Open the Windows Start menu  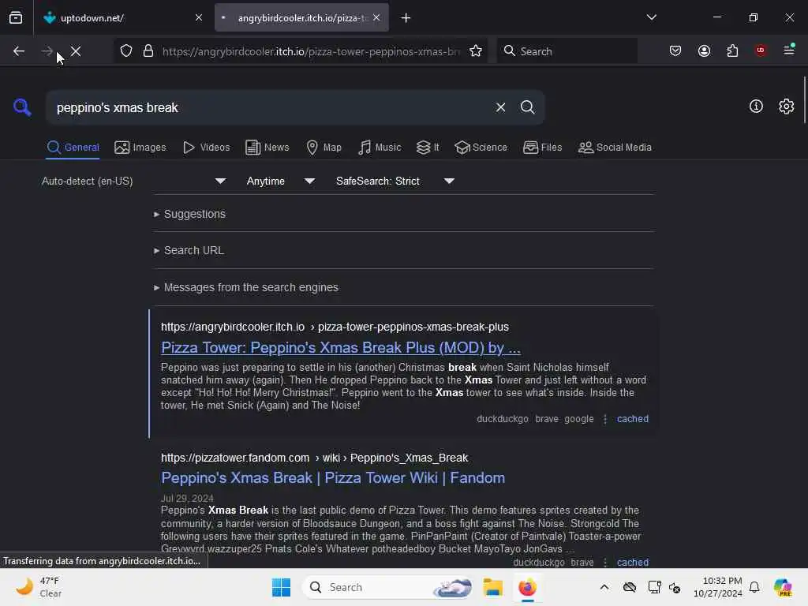(x=282, y=587)
